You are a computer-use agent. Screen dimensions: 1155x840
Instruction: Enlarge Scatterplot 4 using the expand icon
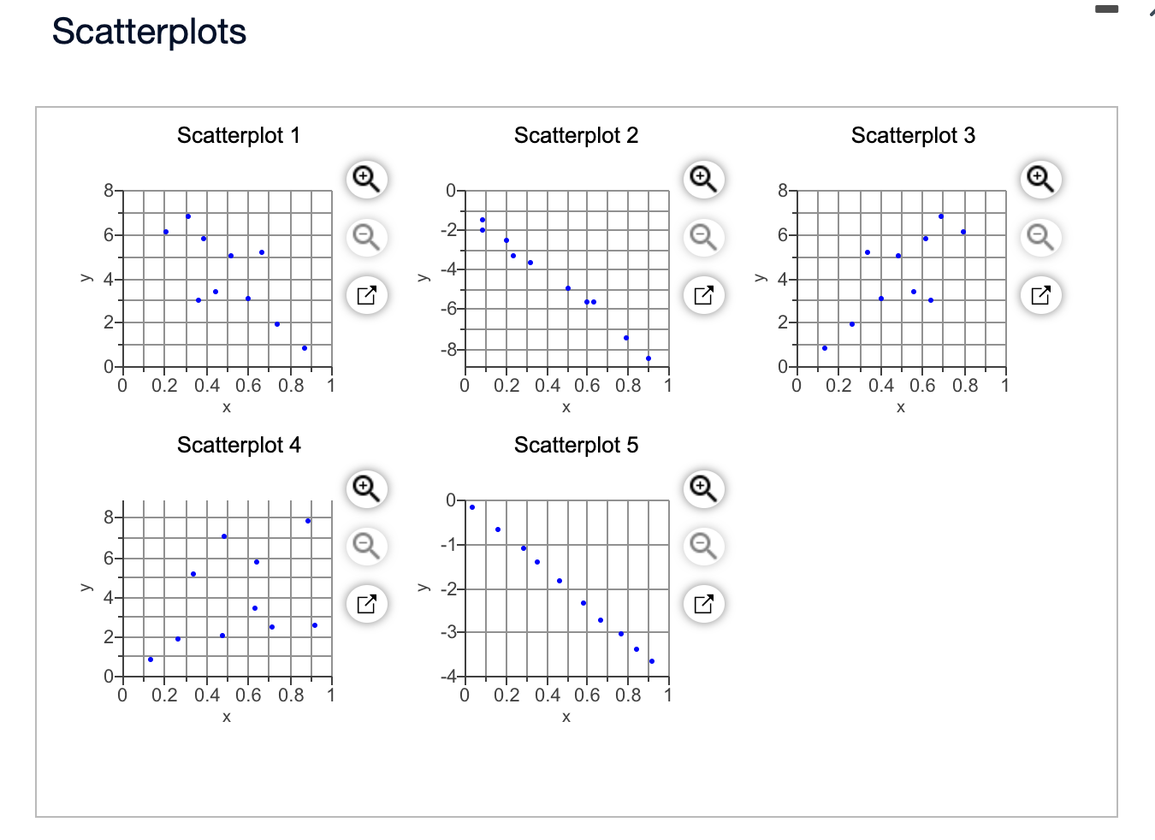[x=365, y=603]
